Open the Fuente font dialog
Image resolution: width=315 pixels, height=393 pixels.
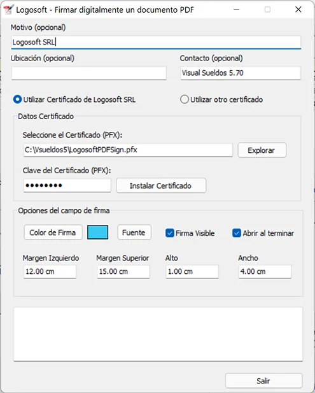tap(134, 232)
